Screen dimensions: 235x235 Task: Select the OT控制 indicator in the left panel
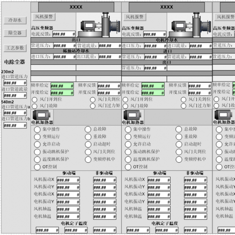(x=37, y=167)
